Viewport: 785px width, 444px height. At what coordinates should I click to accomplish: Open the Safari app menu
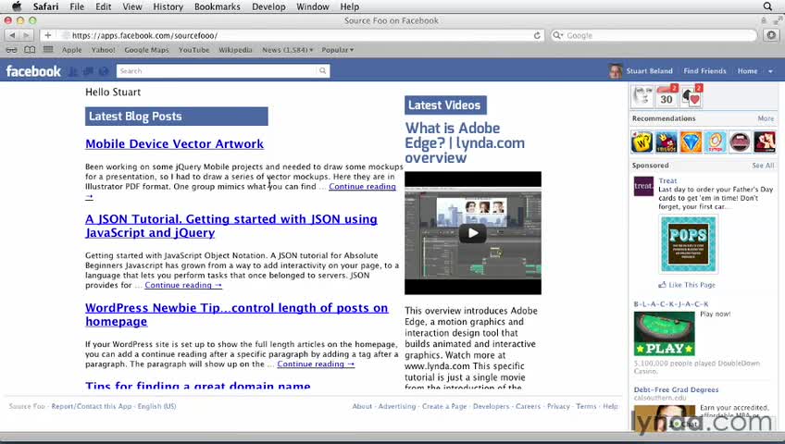pos(45,6)
